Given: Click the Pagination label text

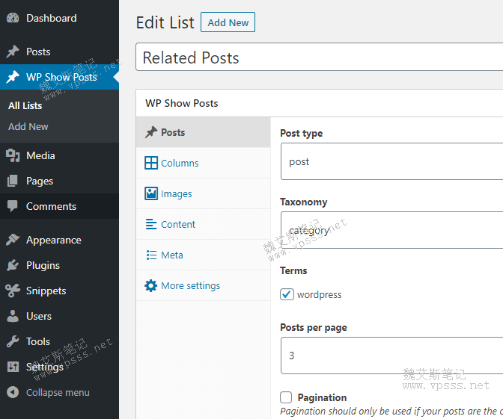Looking at the screenshot, I should tap(322, 397).
